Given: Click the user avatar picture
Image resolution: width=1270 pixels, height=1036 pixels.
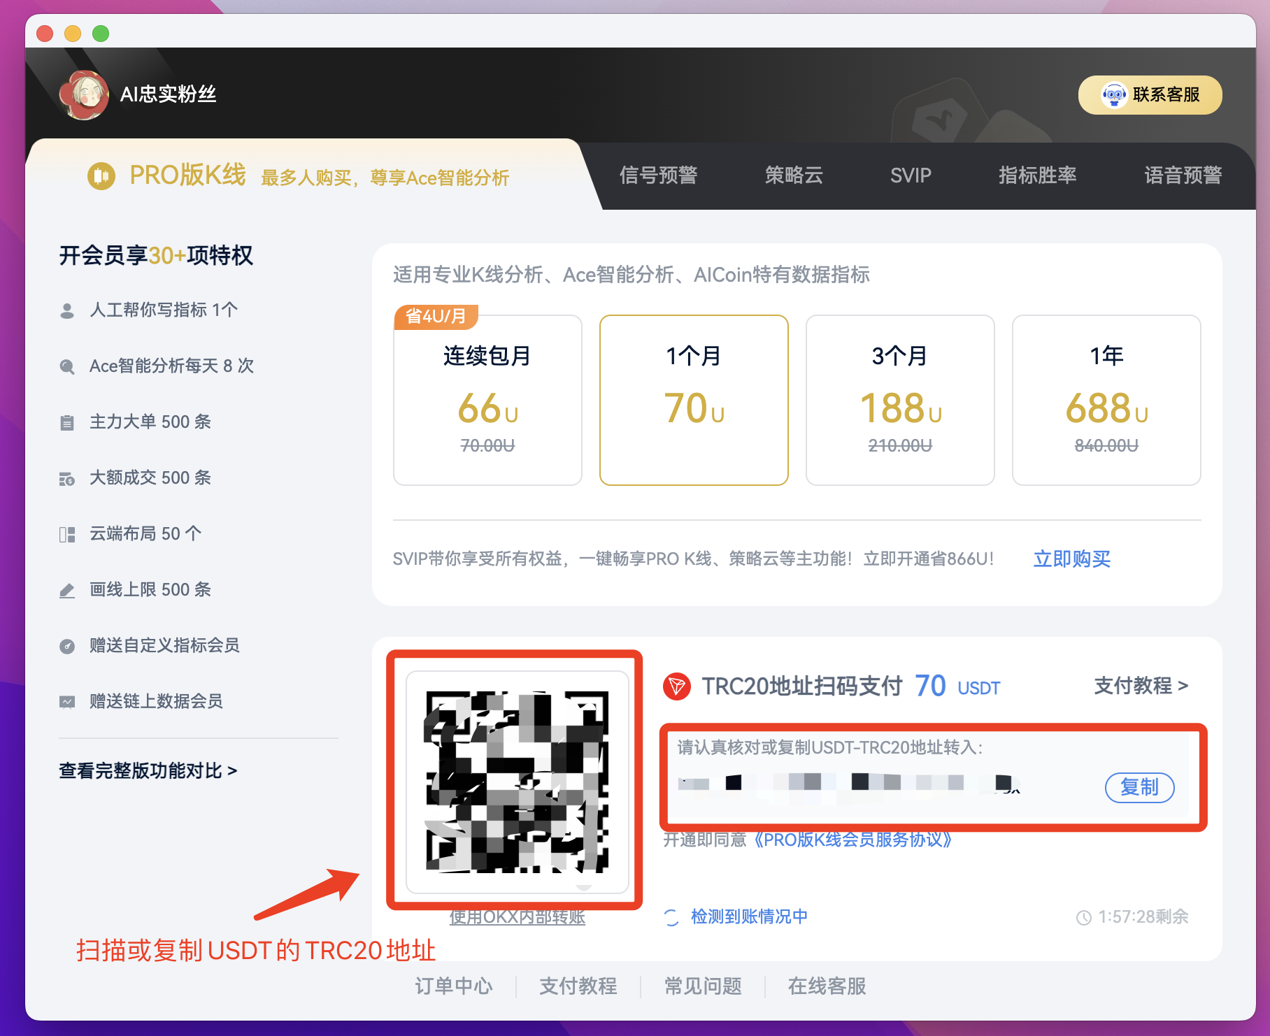Looking at the screenshot, I should pyautogui.click(x=84, y=95).
